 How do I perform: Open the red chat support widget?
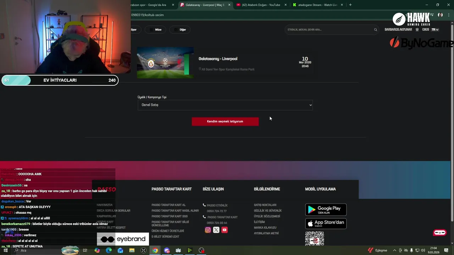point(440,233)
